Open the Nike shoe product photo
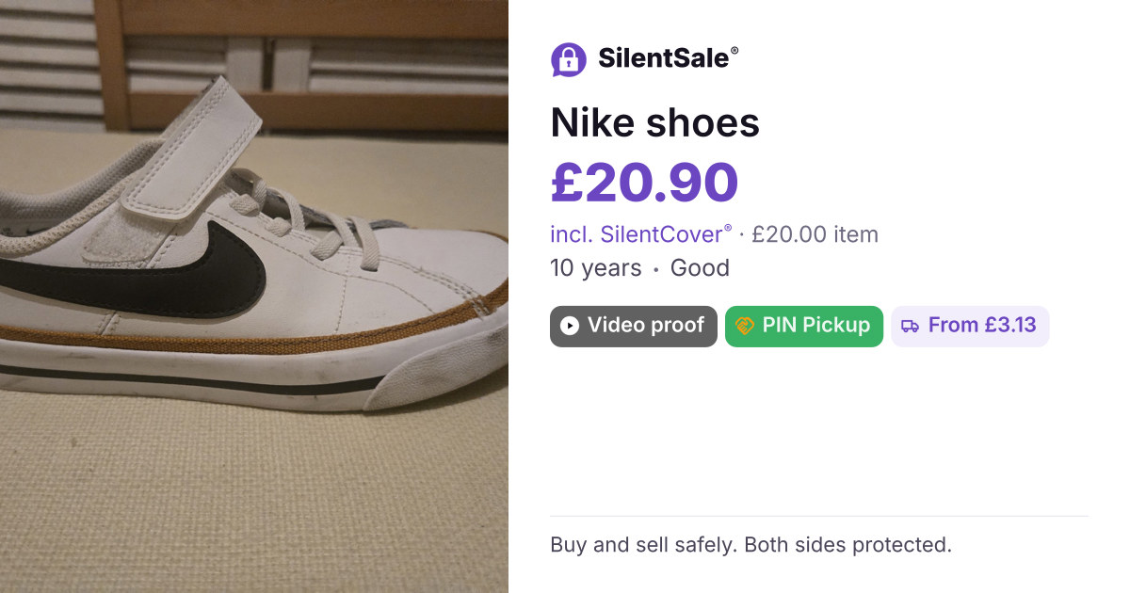This screenshot has height=593, width=1130. point(254,296)
